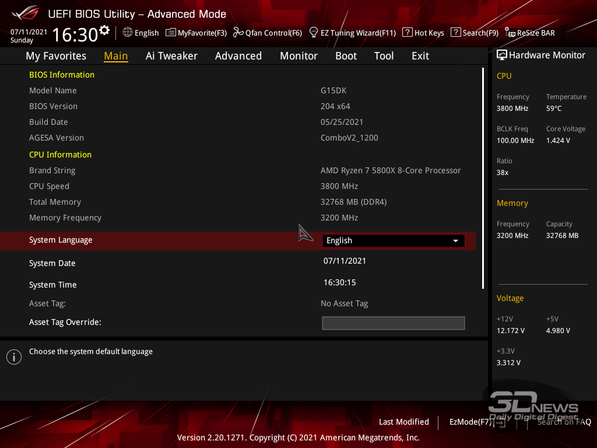
Task: Click Qfan Control(F6) label
Action: tap(274, 33)
